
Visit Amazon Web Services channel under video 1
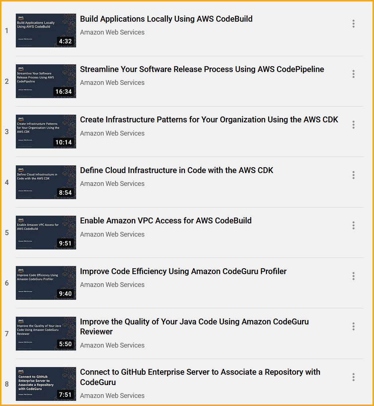click(112, 32)
